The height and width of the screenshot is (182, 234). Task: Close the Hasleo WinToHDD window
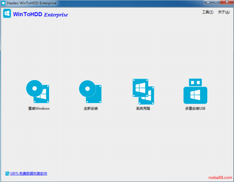(227, 2)
